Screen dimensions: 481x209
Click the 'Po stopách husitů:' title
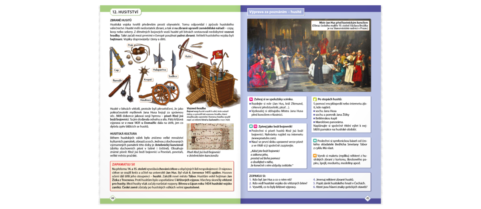(x=330, y=99)
